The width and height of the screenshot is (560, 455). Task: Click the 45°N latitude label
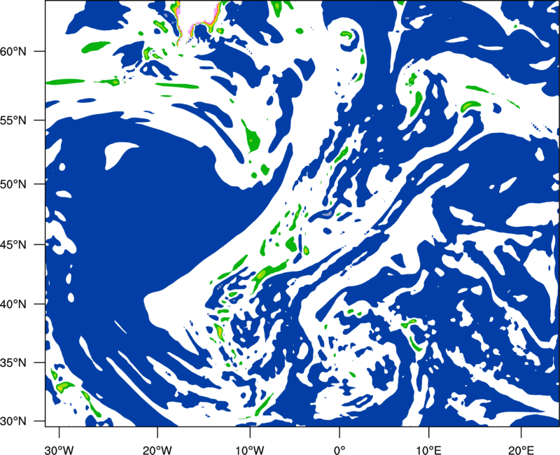pos(13,244)
